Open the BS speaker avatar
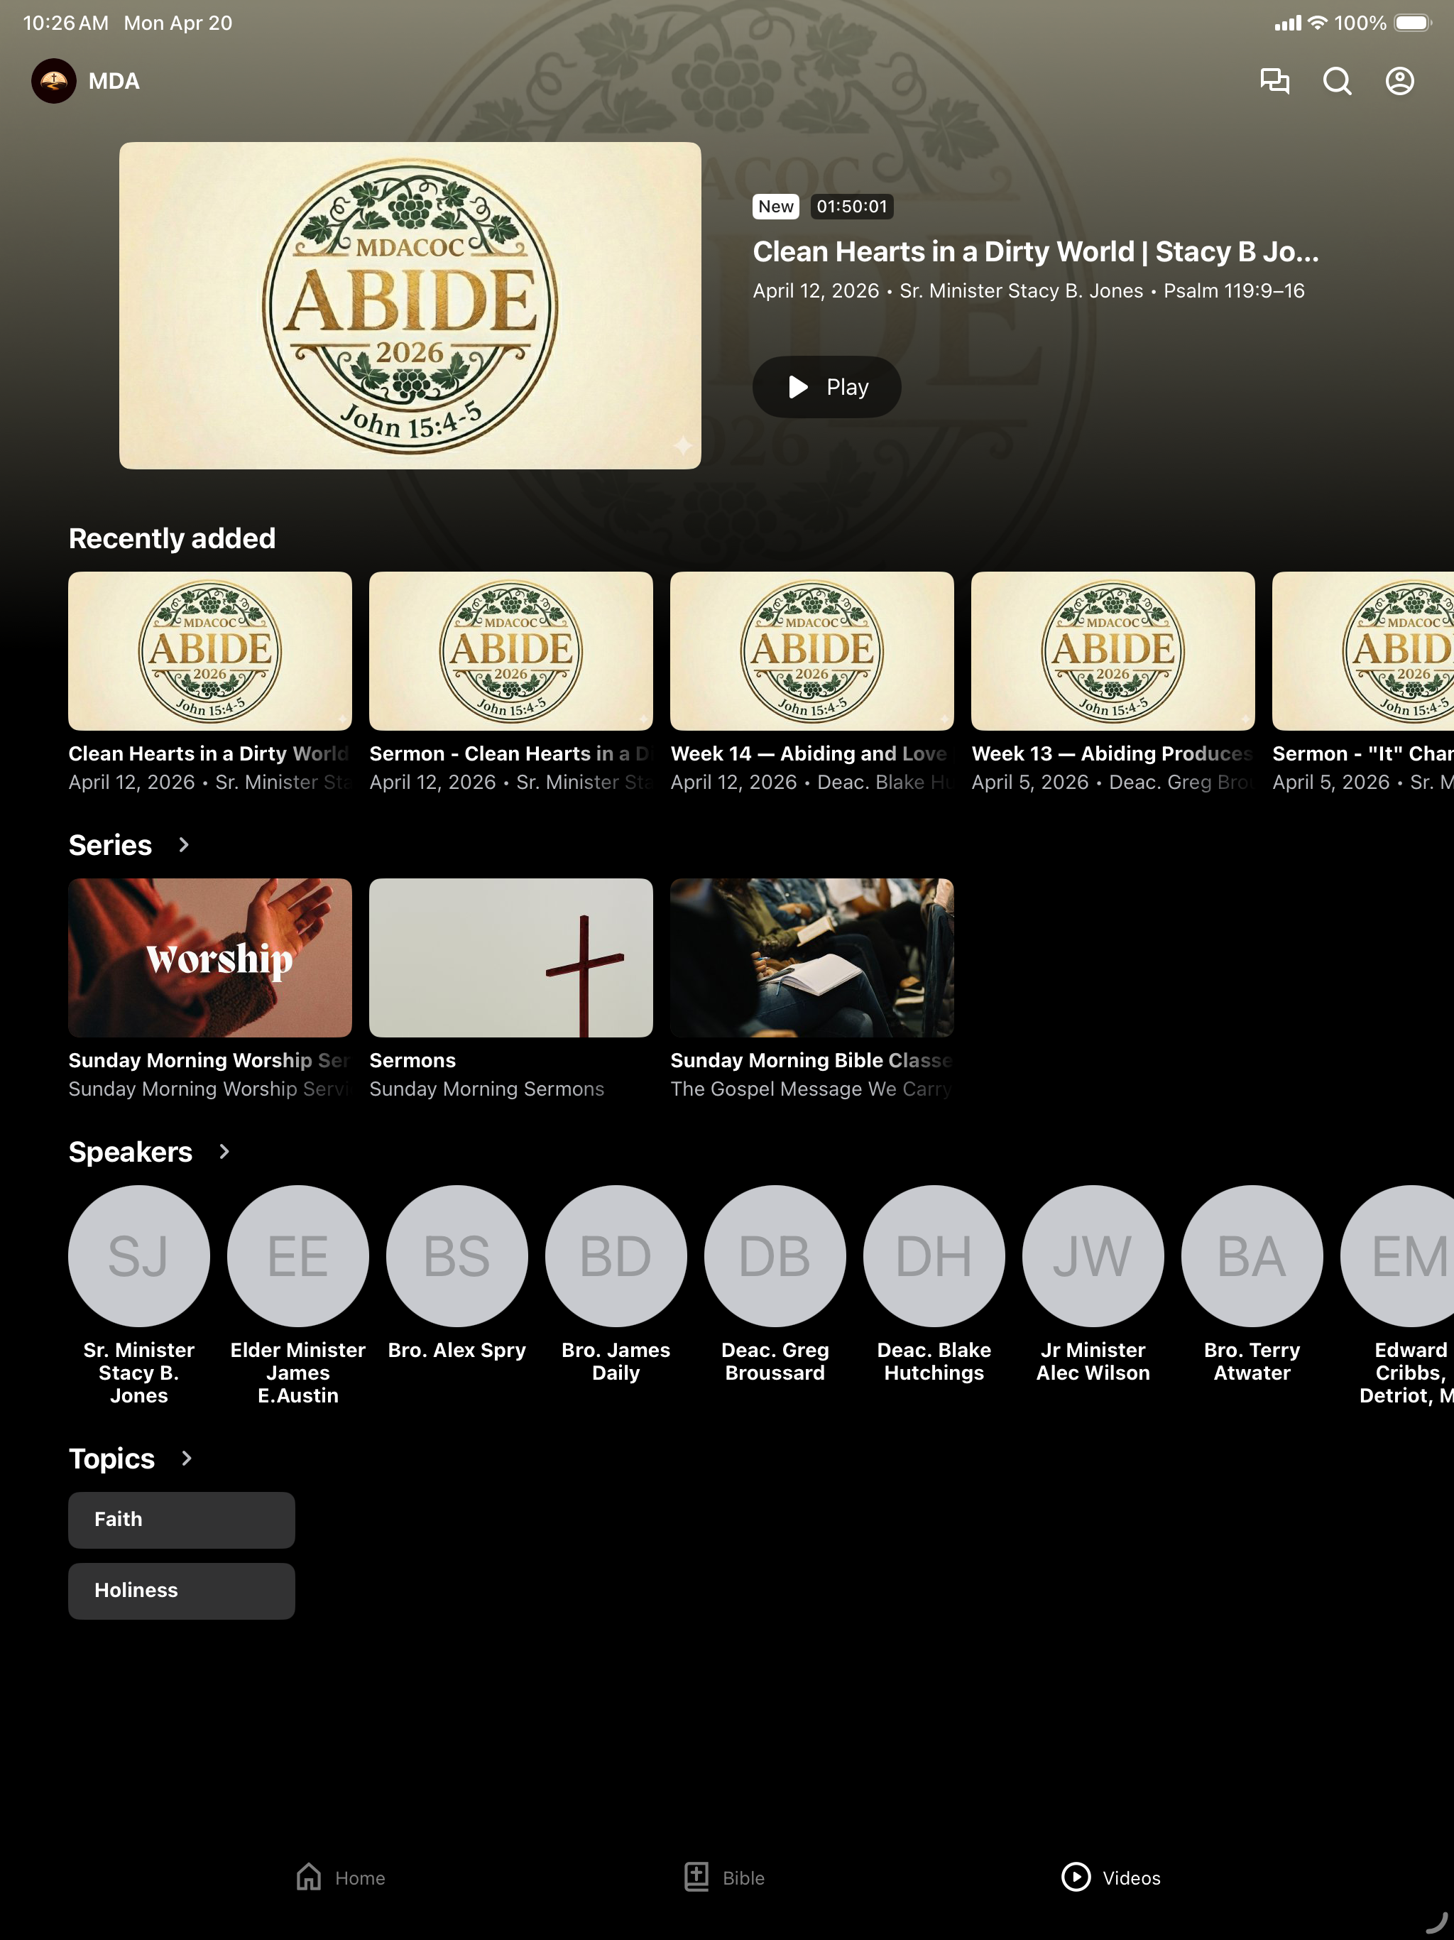Image resolution: width=1454 pixels, height=1940 pixels. click(457, 1256)
